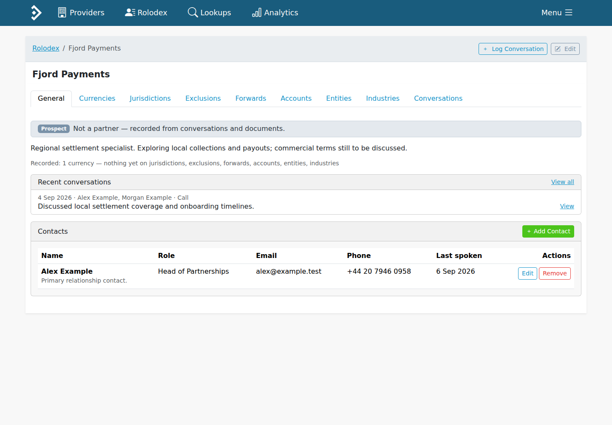612x425 pixels.
Task: Click the plus icon on Log Conversation
Action: click(485, 49)
